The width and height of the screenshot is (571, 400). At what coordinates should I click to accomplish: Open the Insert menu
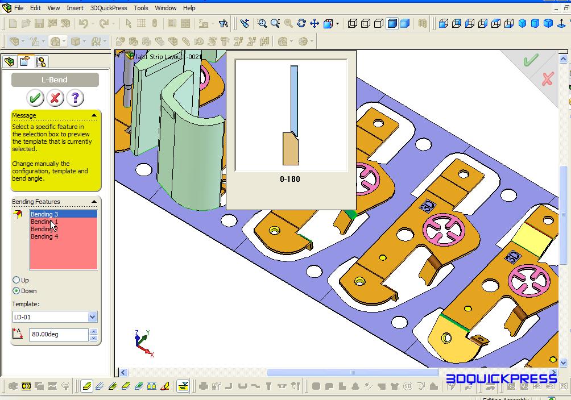click(x=75, y=8)
